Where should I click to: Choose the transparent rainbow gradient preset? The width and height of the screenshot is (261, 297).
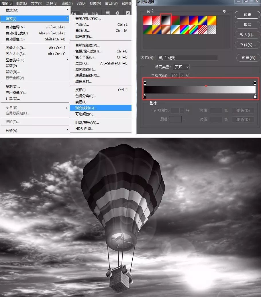[193, 30]
